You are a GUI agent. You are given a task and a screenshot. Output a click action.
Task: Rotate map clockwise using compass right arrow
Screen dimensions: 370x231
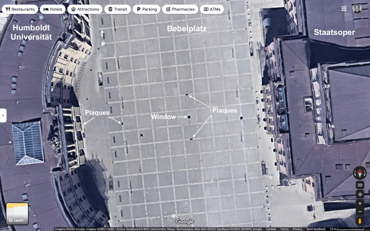(365, 173)
